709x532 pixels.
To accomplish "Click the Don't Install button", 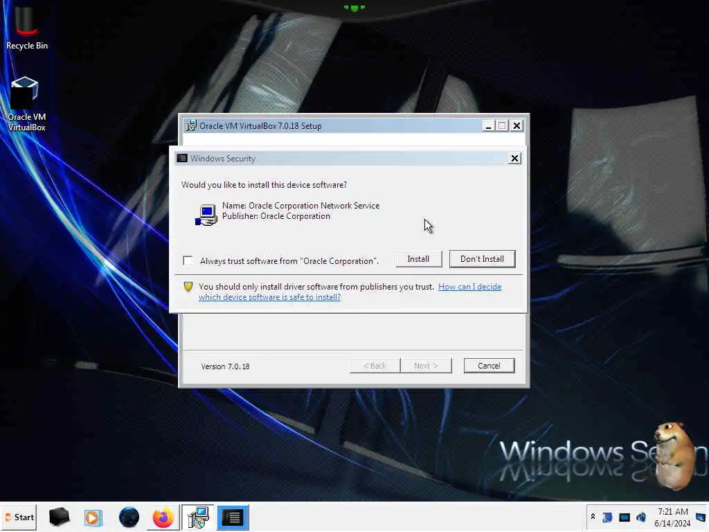I will pos(482,259).
